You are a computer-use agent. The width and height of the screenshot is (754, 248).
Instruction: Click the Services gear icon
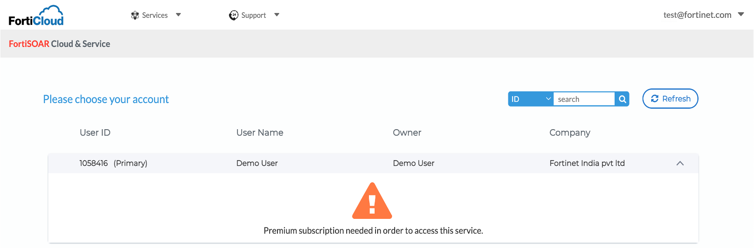point(135,15)
